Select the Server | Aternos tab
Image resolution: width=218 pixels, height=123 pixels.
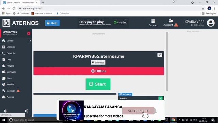tap(20, 3)
